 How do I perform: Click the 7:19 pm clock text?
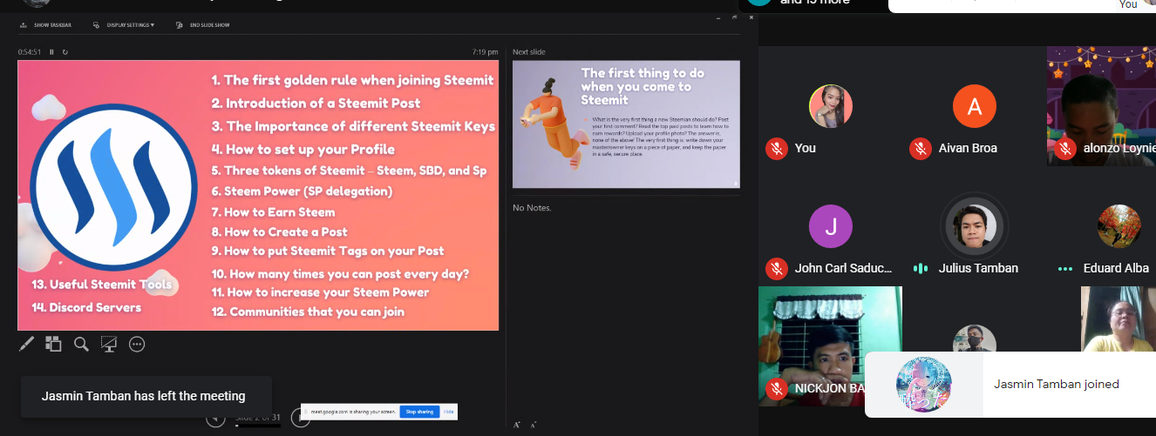click(x=486, y=52)
